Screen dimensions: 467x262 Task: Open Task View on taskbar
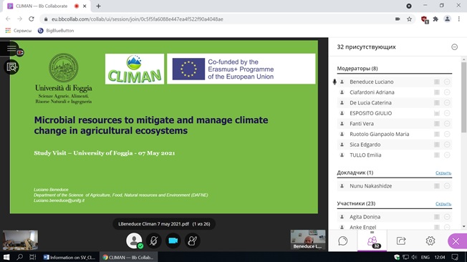[32, 257]
